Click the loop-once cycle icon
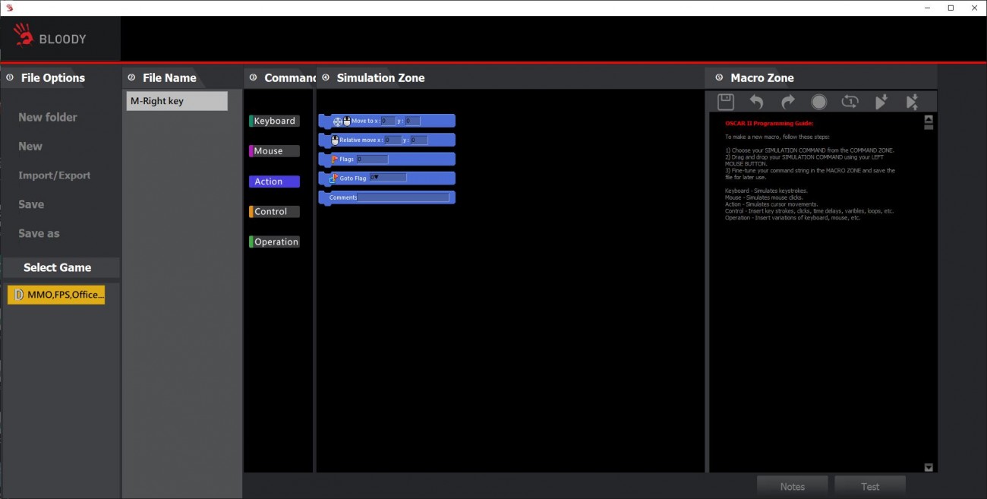Image resolution: width=987 pixels, height=499 pixels. (850, 102)
